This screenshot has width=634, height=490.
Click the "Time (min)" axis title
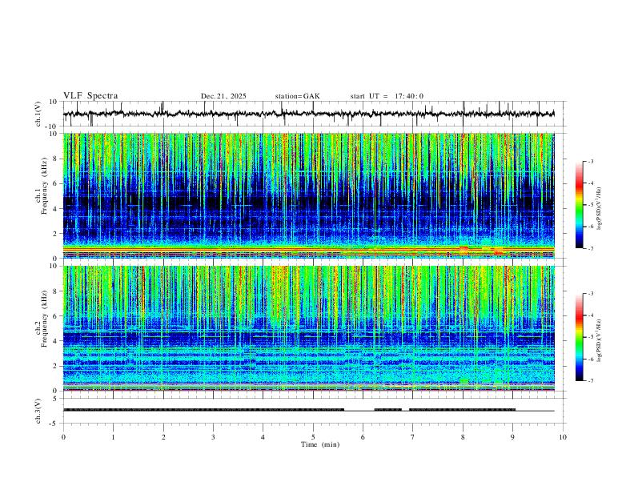pyautogui.click(x=320, y=444)
